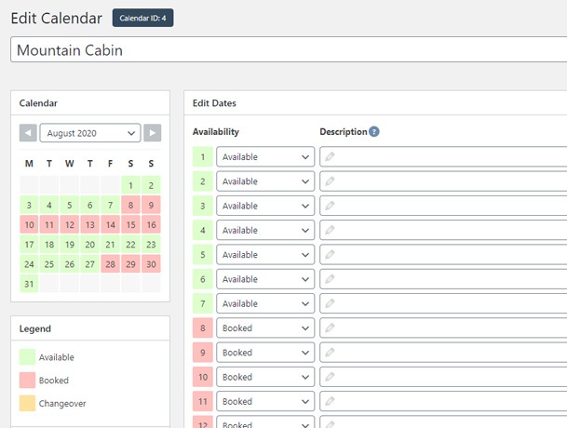This screenshot has height=428, width=567.
Task: Click pencil icon in day 6 description
Action: click(x=330, y=279)
